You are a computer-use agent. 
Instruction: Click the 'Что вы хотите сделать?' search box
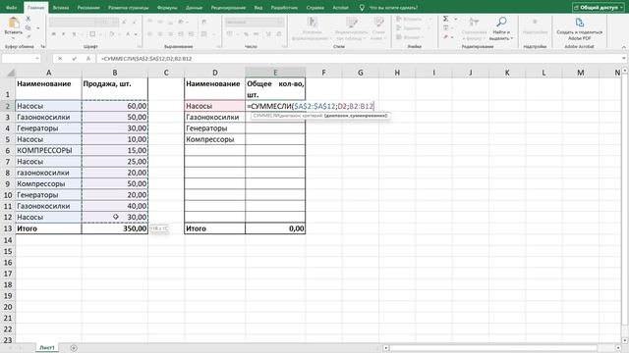click(393, 8)
